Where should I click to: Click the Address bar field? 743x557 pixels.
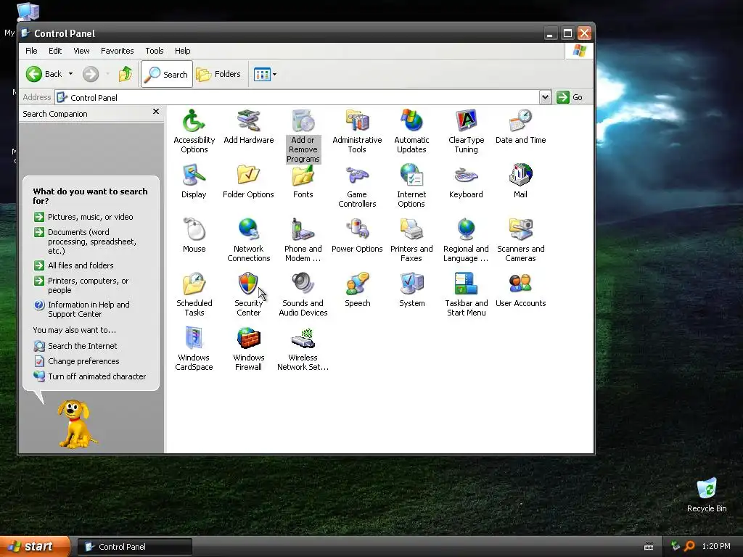coord(297,97)
